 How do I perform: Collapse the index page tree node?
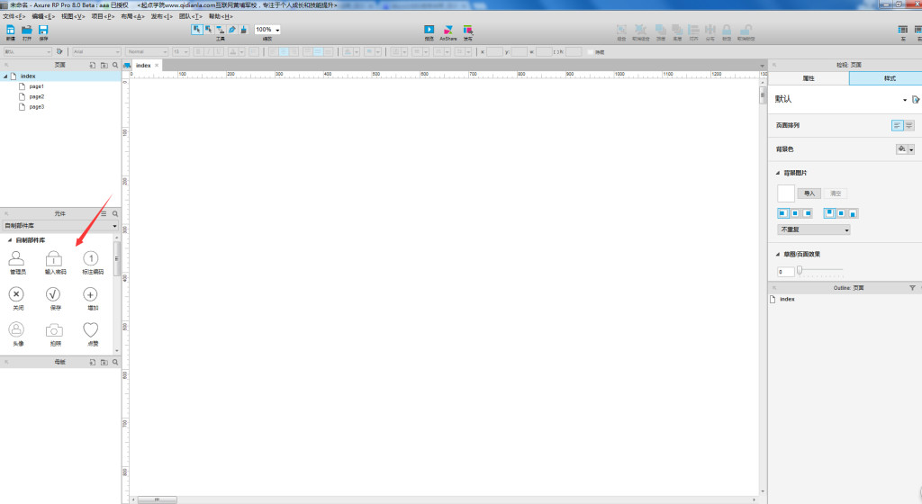(x=6, y=76)
